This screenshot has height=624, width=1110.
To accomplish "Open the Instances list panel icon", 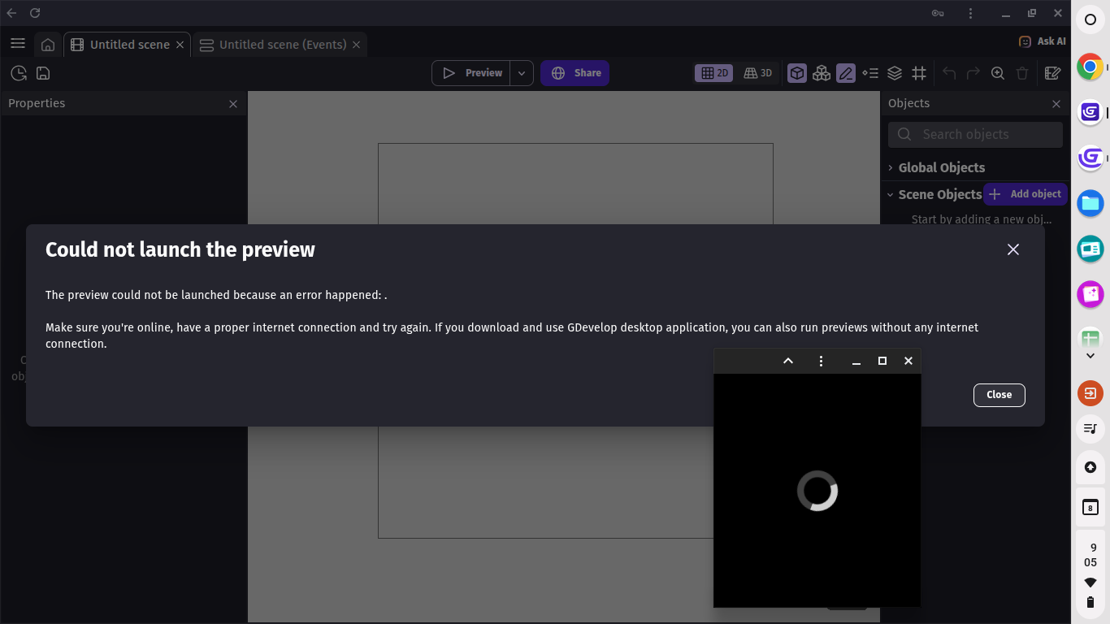I will coord(870,73).
